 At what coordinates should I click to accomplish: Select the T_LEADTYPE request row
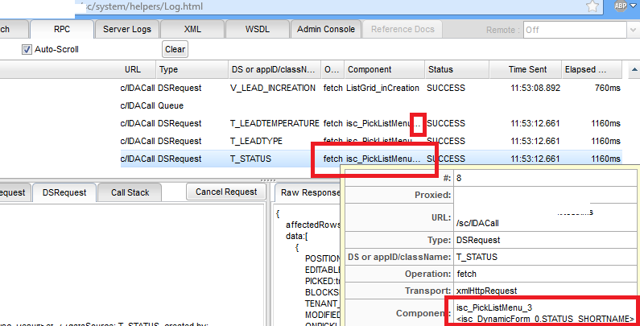(x=274, y=141)
